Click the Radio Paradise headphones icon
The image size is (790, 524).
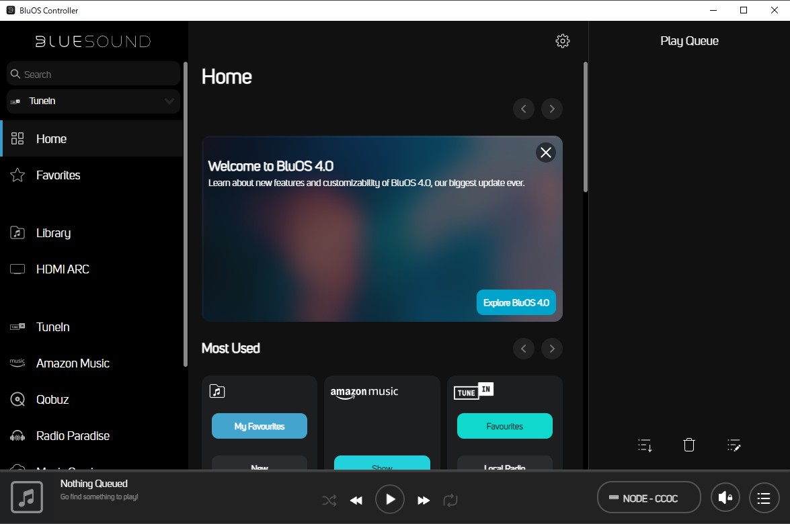click(17, 435)
